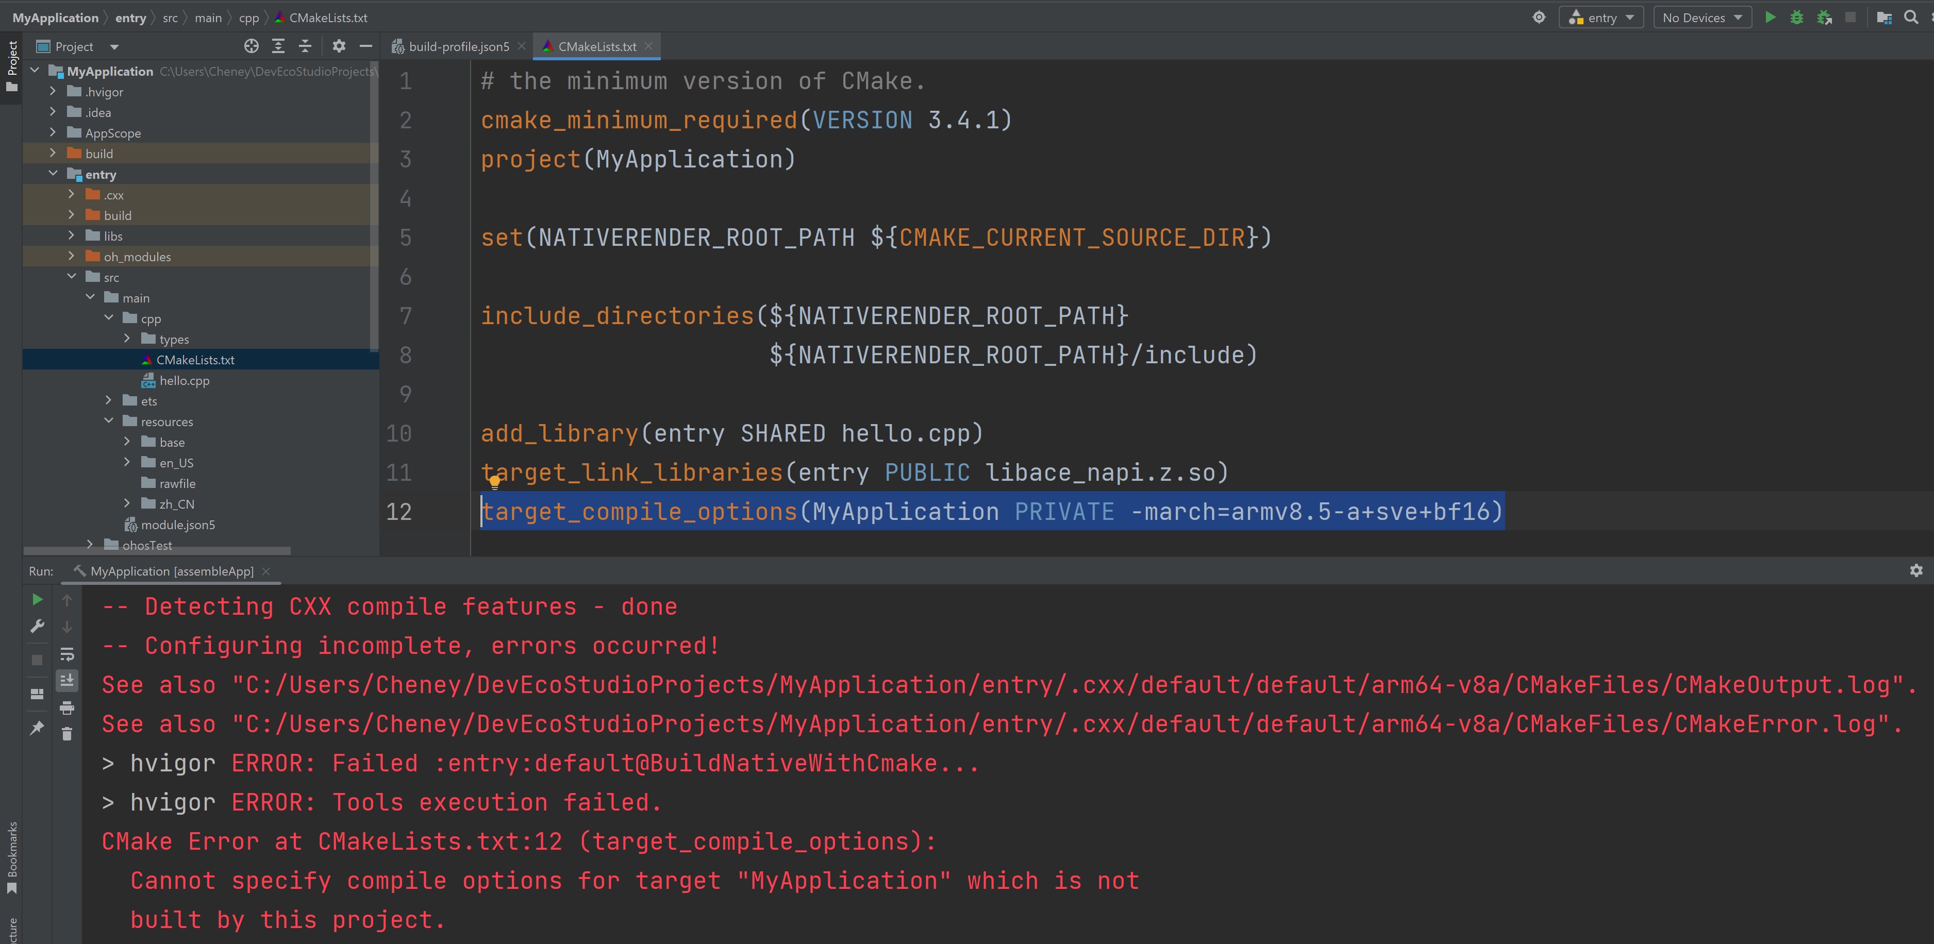This screenshot has width=1934, height=944.
Task: Open the entry module dropdown
Action: click(1602, 17)
